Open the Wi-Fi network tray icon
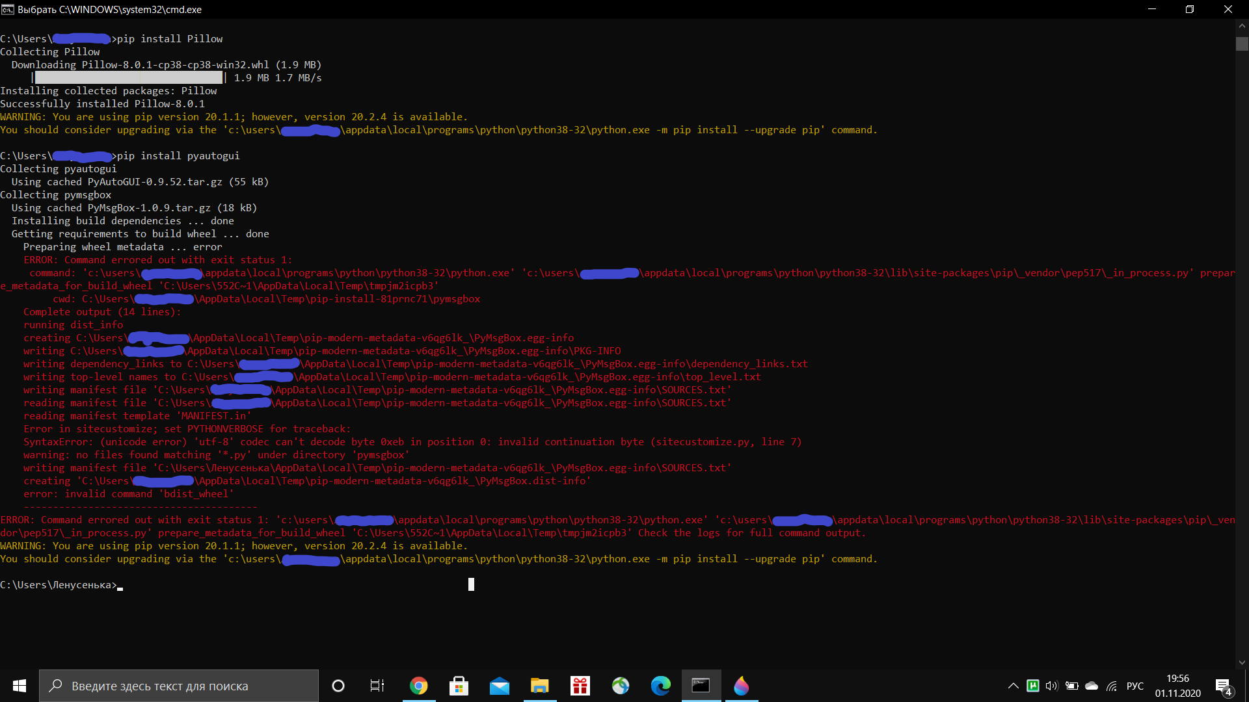1249x702 pixels. [x=1112, y=686]
